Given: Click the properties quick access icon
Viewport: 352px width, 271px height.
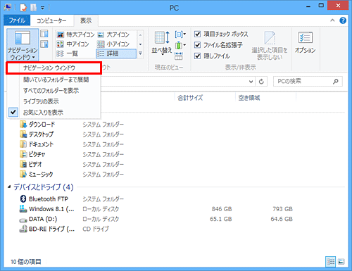Looking at the screenshot, I should pyautogui.click(x=23, y=8).
